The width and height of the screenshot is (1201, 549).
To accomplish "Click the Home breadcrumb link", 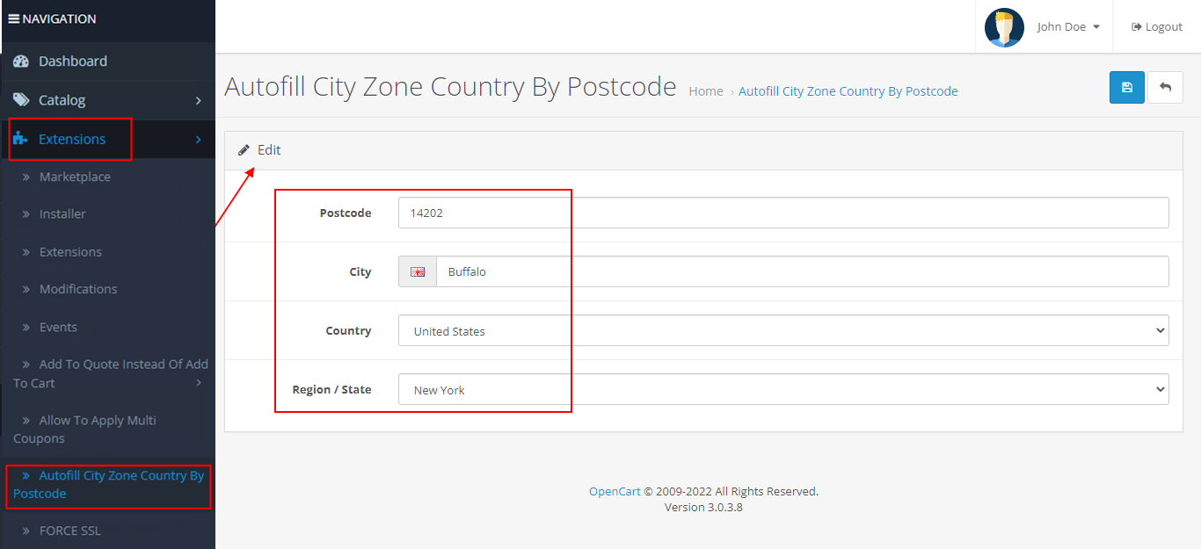I will [706, 90].
